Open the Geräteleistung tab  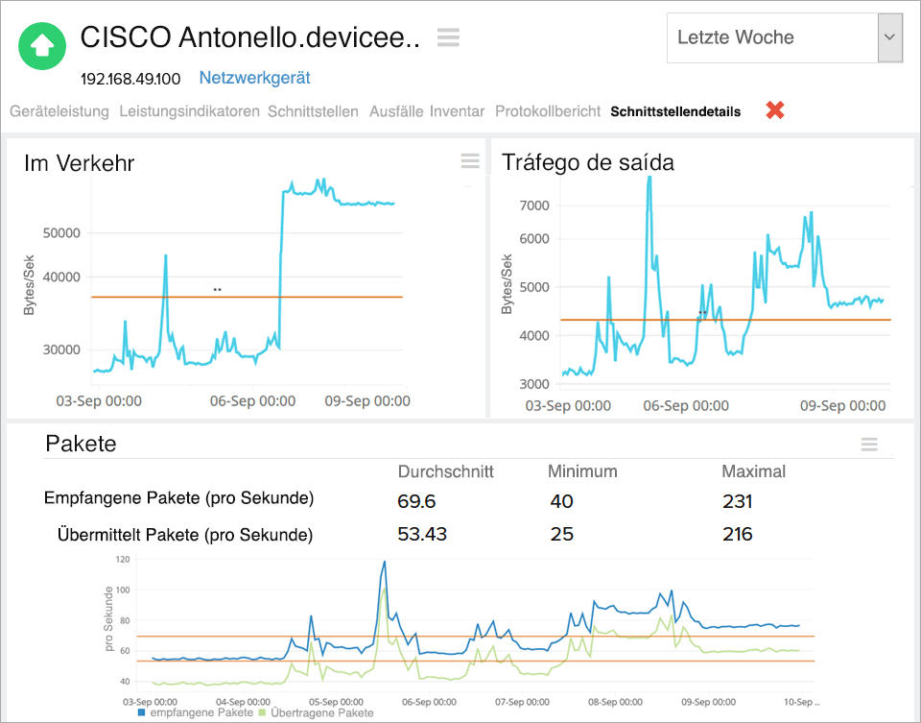tap(59, 110)
